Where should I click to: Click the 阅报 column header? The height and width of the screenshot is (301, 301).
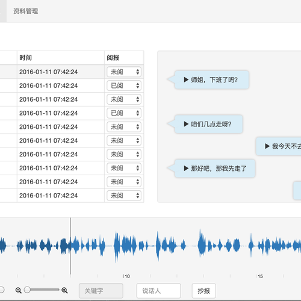[113, 58]
